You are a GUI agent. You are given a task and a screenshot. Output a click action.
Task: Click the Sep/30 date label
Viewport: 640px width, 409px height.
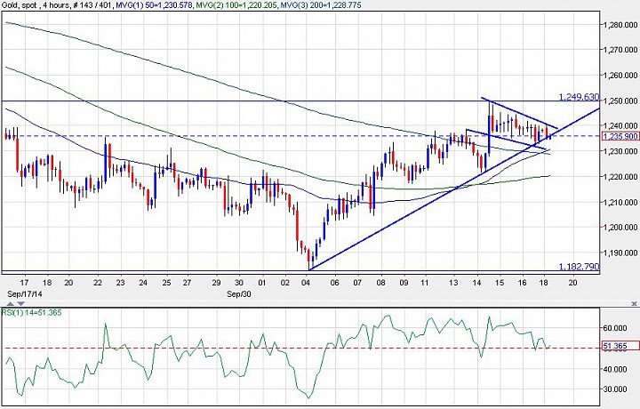pyautogui.click(x=239, y=294)
